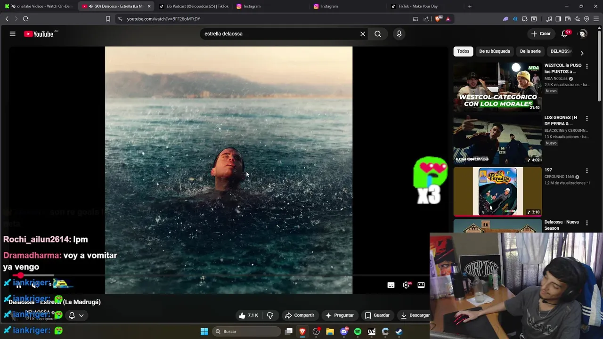603x339 pixels.
Task: Close the Delaossa YouTube tab
Action: pyautogui.click(x=149, y=6)
